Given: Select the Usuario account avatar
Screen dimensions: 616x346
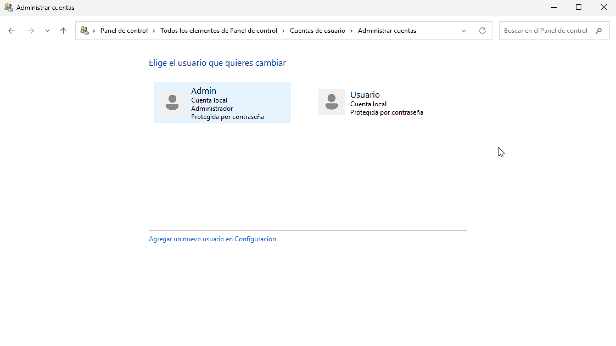Looking at the screenshot, I should tap(332, 102).
